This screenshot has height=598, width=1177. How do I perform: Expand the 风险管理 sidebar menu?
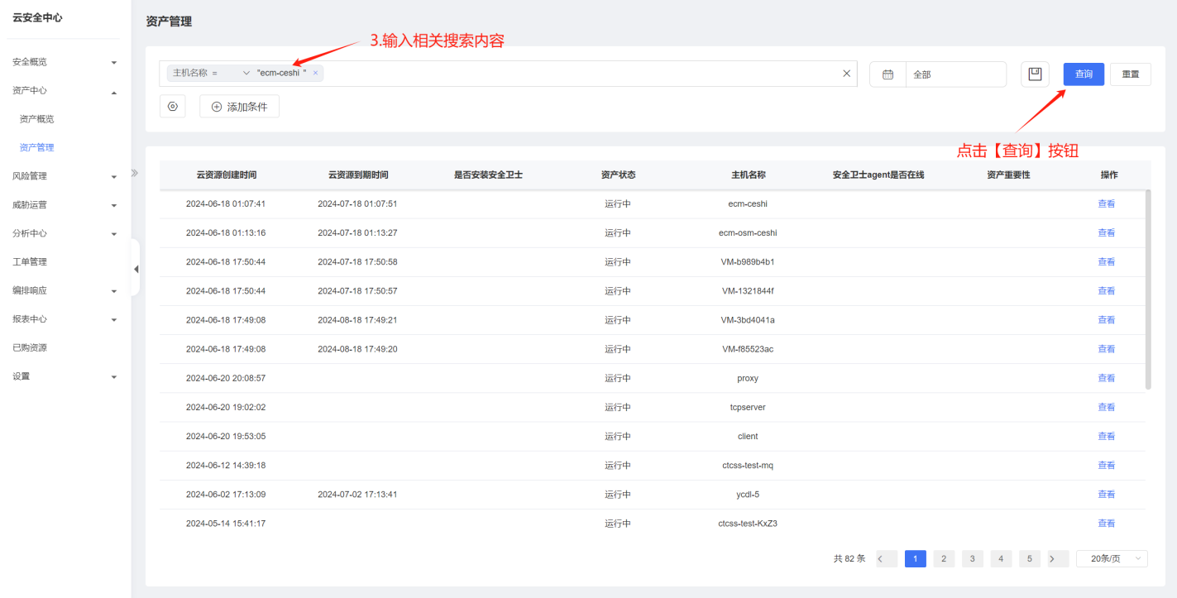click(x=65, y=176)
